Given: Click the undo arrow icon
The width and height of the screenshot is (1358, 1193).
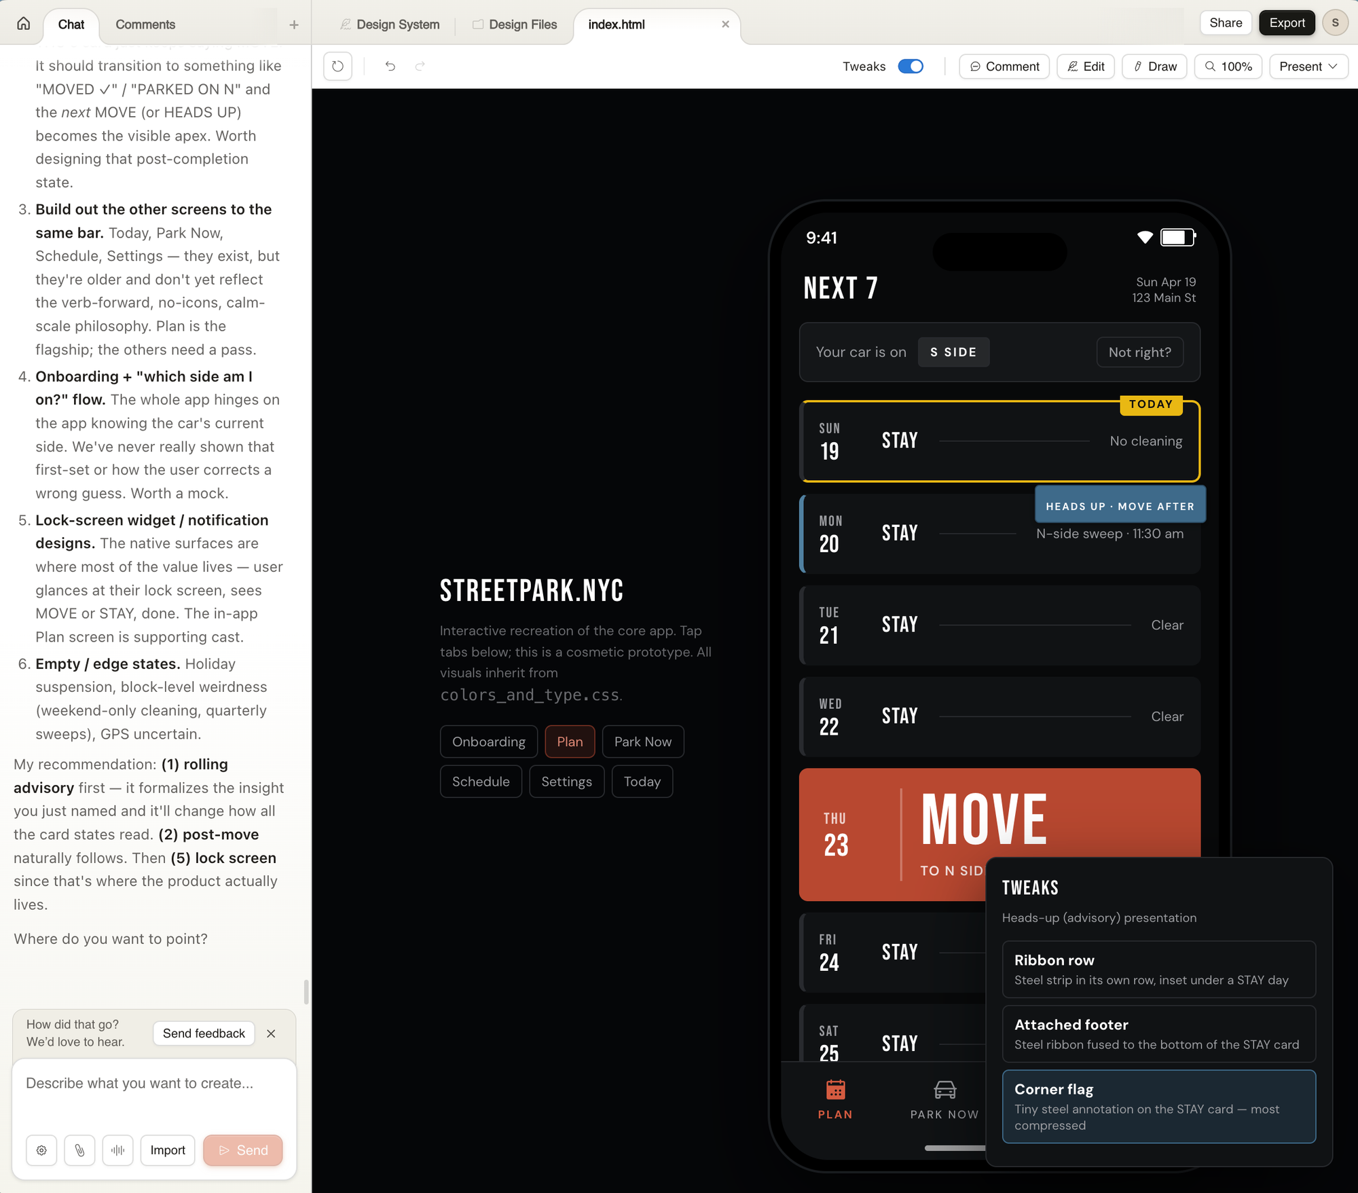Looking at the screenshot, I should [390, 66].
